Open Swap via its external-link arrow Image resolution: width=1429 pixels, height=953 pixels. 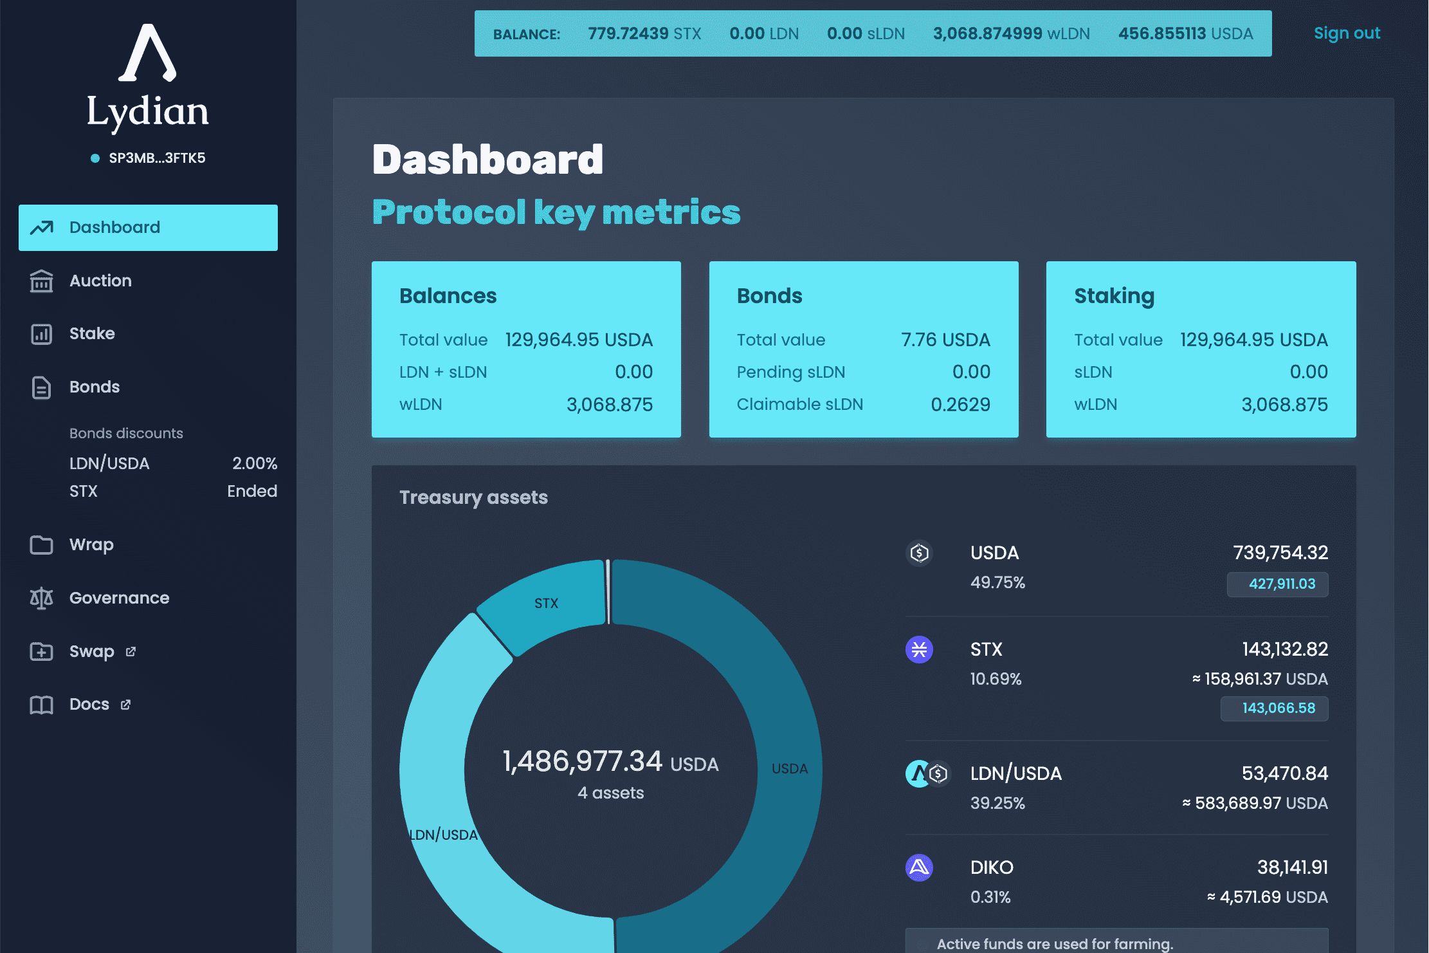pos(130,651)
